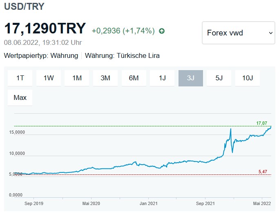Image resolution: width=279 pixels, height=214 pixels.
Task: Click the green up-arrow change icon
Action: (162, 31)
